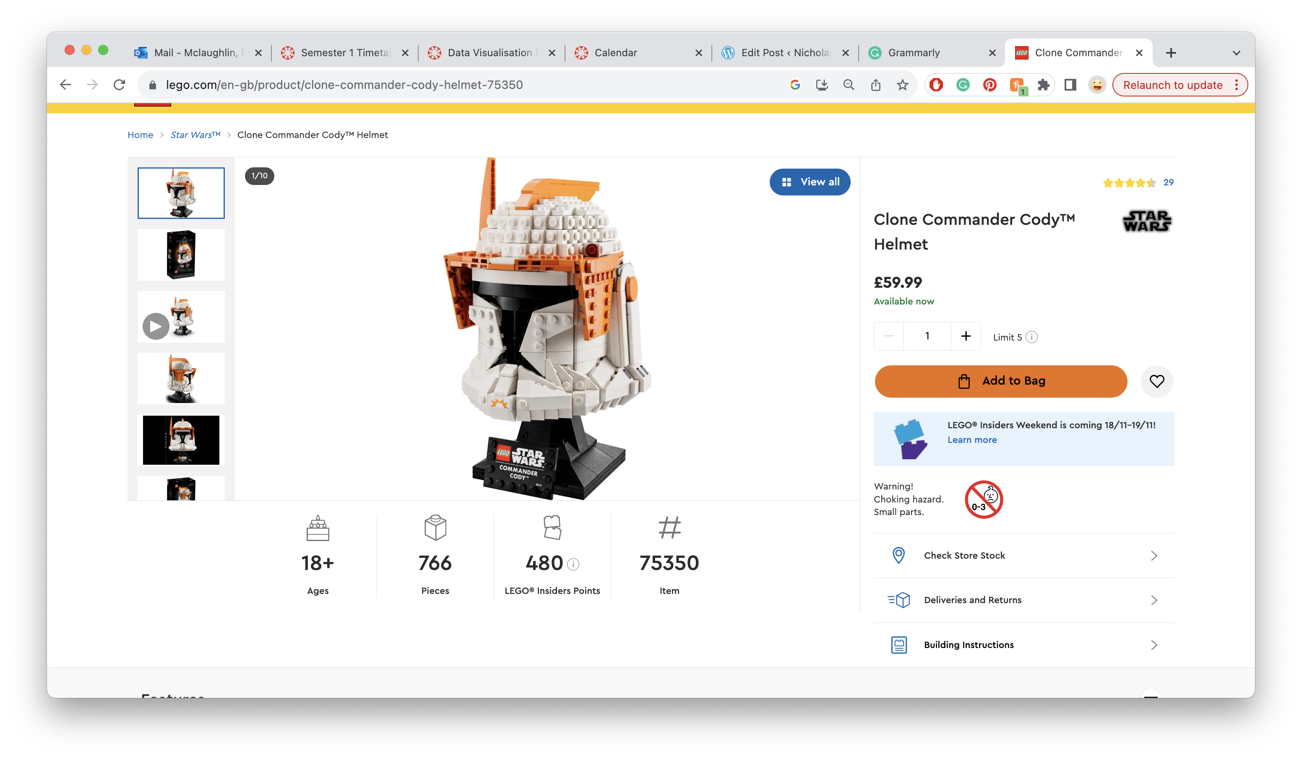Open the Chrome extensions puzzle icon
The width and height of the screenshot is (1302, 760).
pyautogui.click(x=1043, y=85)
